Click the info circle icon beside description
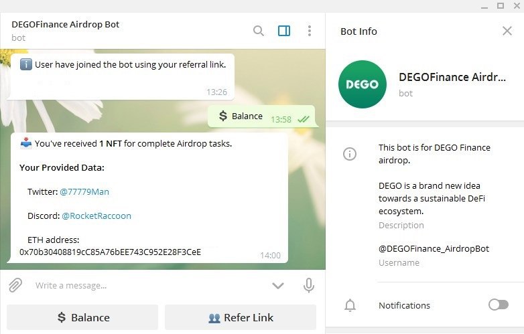Viewport: 524px width, 334px height. click(x=350, y=154)
